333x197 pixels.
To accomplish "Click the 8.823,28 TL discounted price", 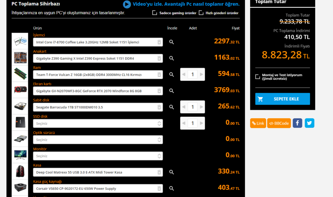I will coord(286,55).
